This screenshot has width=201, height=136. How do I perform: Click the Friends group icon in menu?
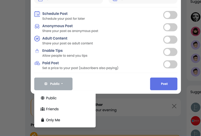(x=43, y=109)
